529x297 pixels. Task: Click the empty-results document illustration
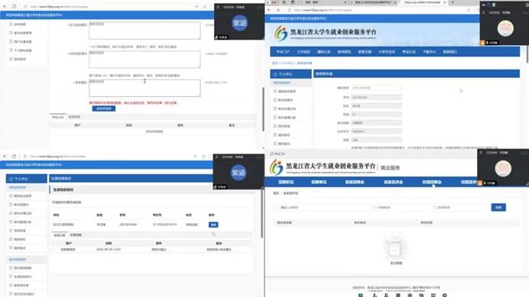[x=395, y=248]
